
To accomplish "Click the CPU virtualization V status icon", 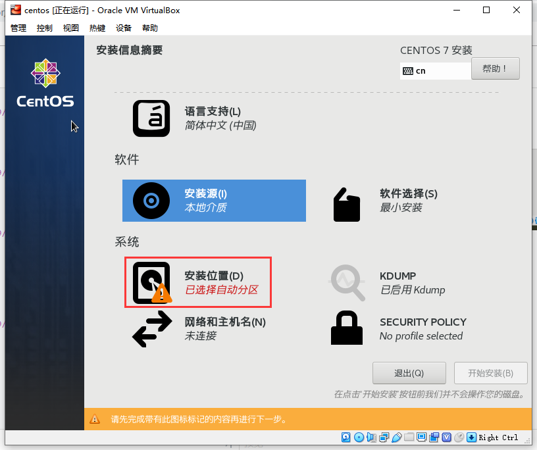I will tap(447, 438).
